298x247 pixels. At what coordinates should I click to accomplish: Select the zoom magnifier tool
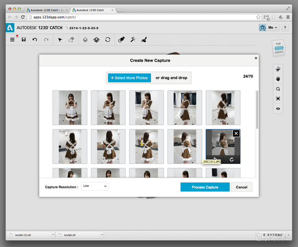tap(278, 89)
